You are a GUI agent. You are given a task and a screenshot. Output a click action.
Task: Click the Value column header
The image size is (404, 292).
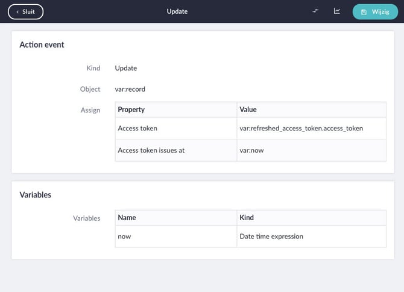point(311,110)
